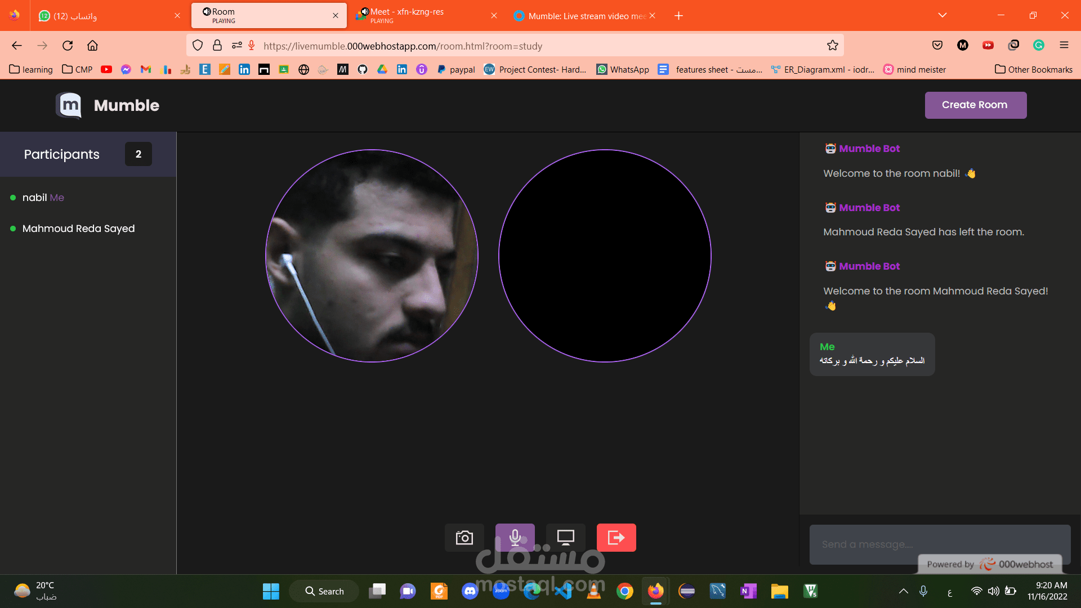The height and width of the screenshot is (608, 1081).
Task: Click the browser home icon
Action: pos(92,46)
